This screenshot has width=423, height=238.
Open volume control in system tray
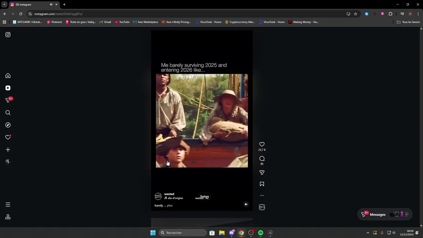pos(394,233)
